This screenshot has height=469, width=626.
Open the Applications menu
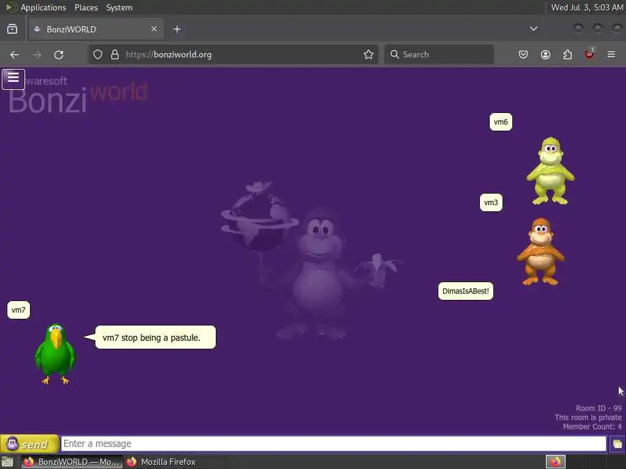tap(43, 7)
